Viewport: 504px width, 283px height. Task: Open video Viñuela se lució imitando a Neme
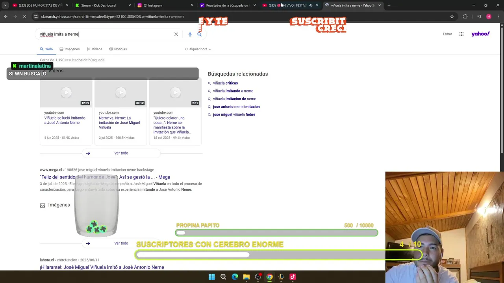65,120
